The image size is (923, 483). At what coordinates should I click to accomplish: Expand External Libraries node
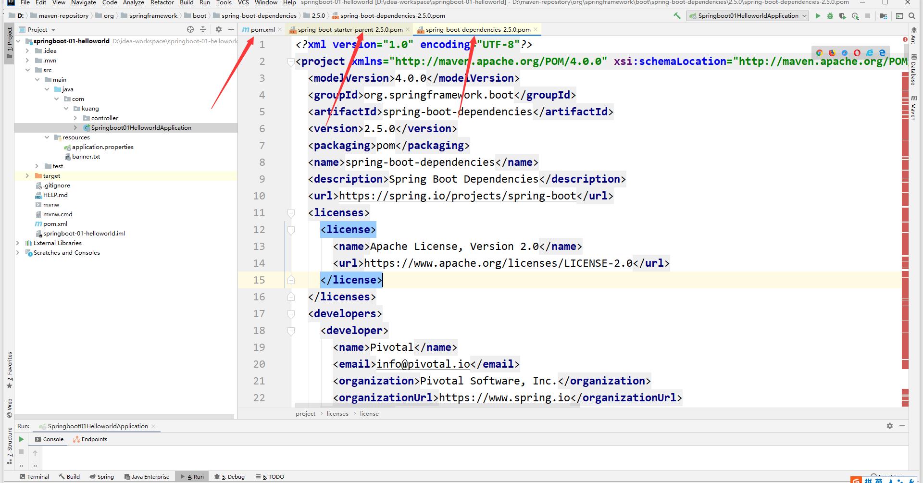[18, 243]
